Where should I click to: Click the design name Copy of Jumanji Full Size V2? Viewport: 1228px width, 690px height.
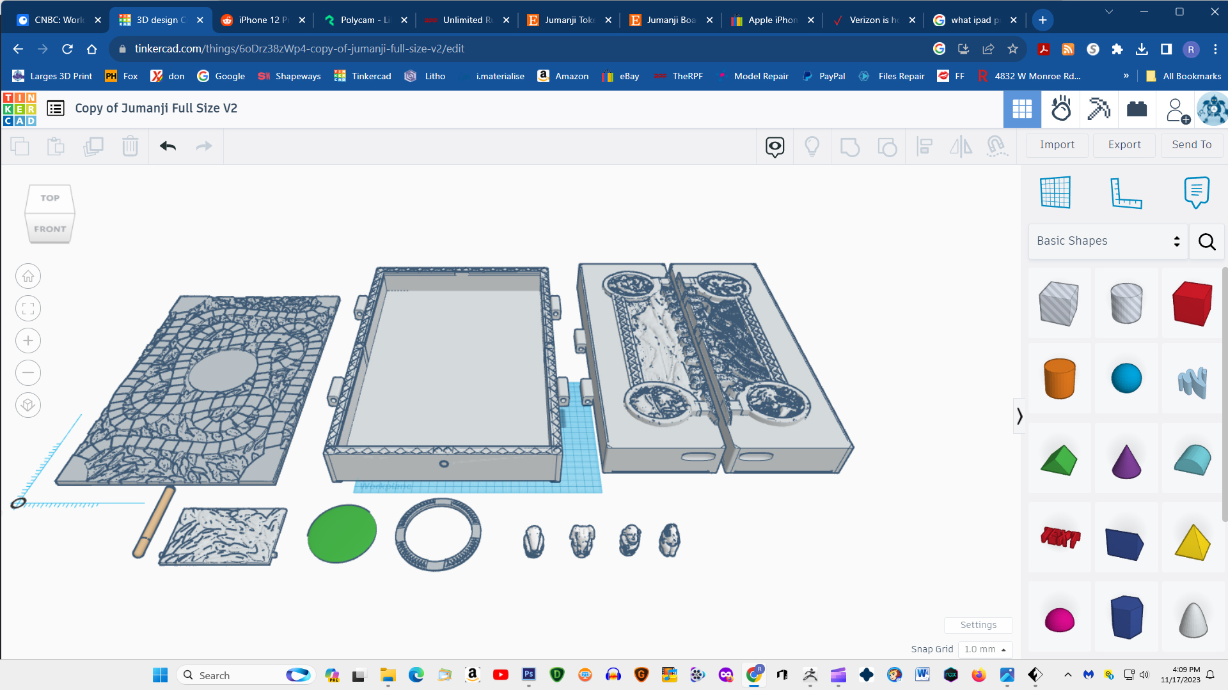point(156,109)
